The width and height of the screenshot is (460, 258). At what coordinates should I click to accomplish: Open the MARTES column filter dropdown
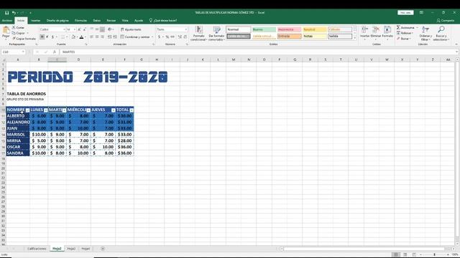point(64,110)
